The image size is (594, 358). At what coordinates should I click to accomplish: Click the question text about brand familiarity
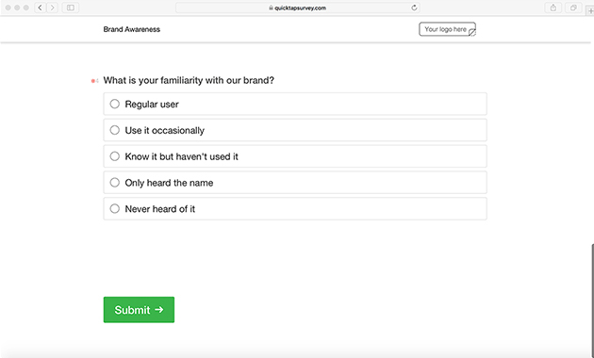pos(189,80)
